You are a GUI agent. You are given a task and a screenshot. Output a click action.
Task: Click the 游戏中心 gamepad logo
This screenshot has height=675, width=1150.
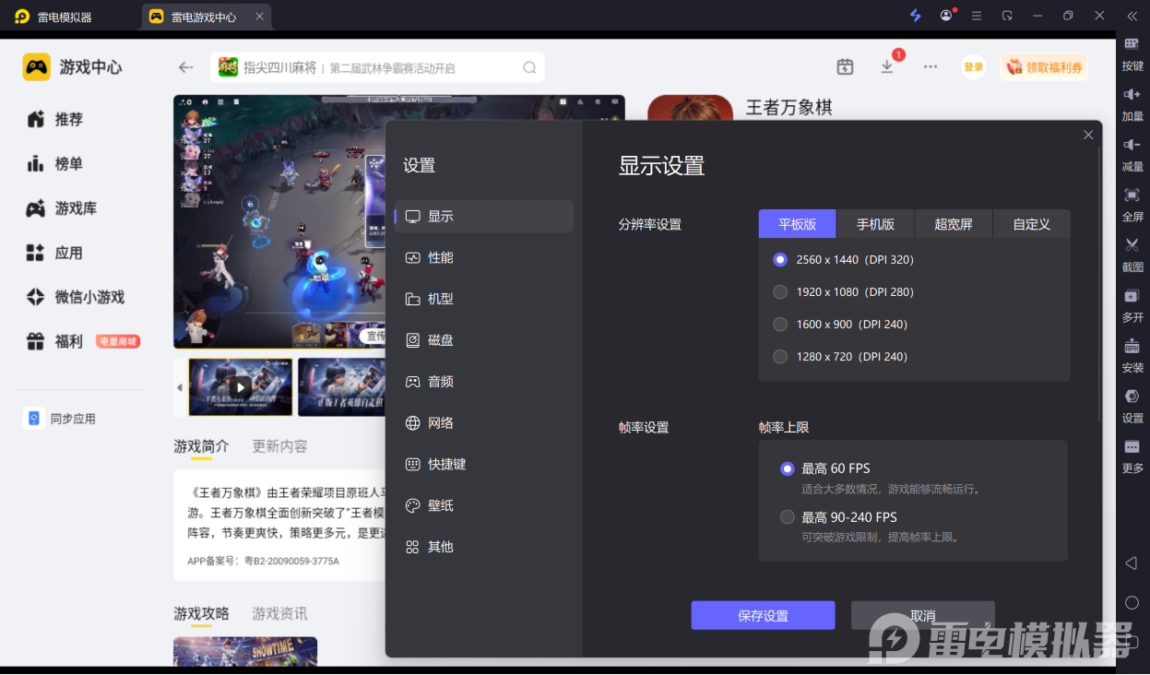pyautogui.click(x=37, y=67)
